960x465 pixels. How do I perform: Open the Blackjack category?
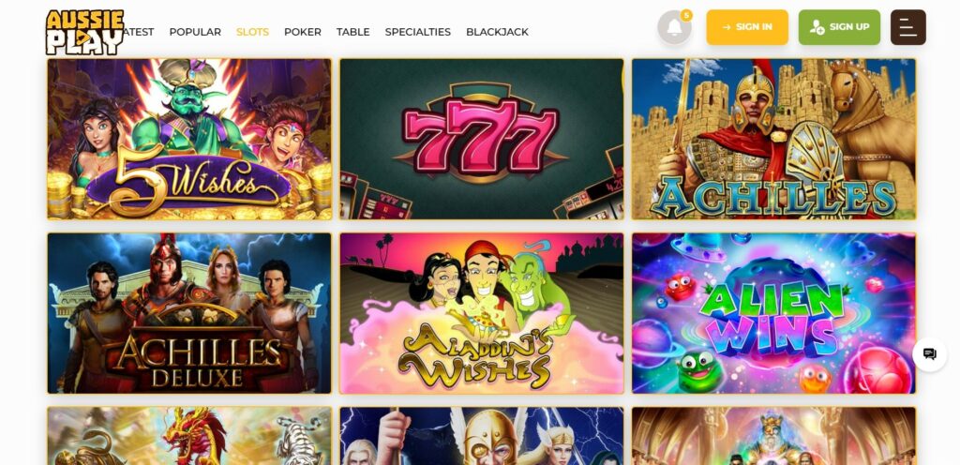pyautogui.click(x=497, y=32)
